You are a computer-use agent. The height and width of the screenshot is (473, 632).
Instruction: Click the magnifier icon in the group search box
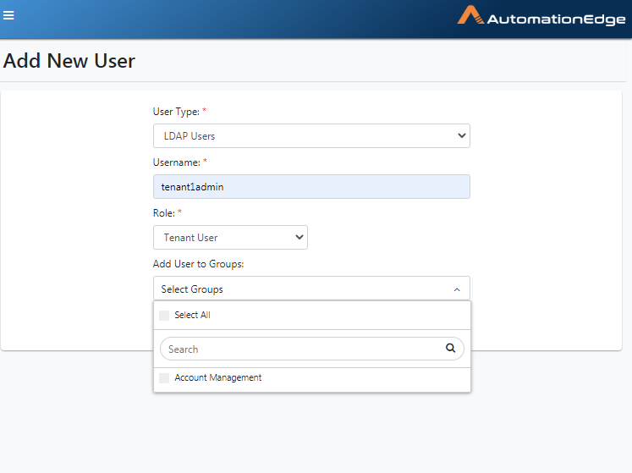click(x=450, y=348)
